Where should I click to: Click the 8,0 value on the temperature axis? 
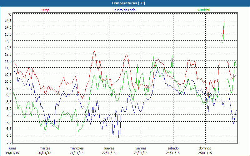coord(8,109)
